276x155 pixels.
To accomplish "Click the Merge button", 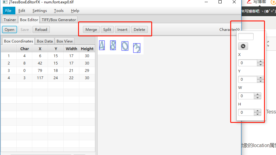I will pyautogui.click(x=91, y=29).
